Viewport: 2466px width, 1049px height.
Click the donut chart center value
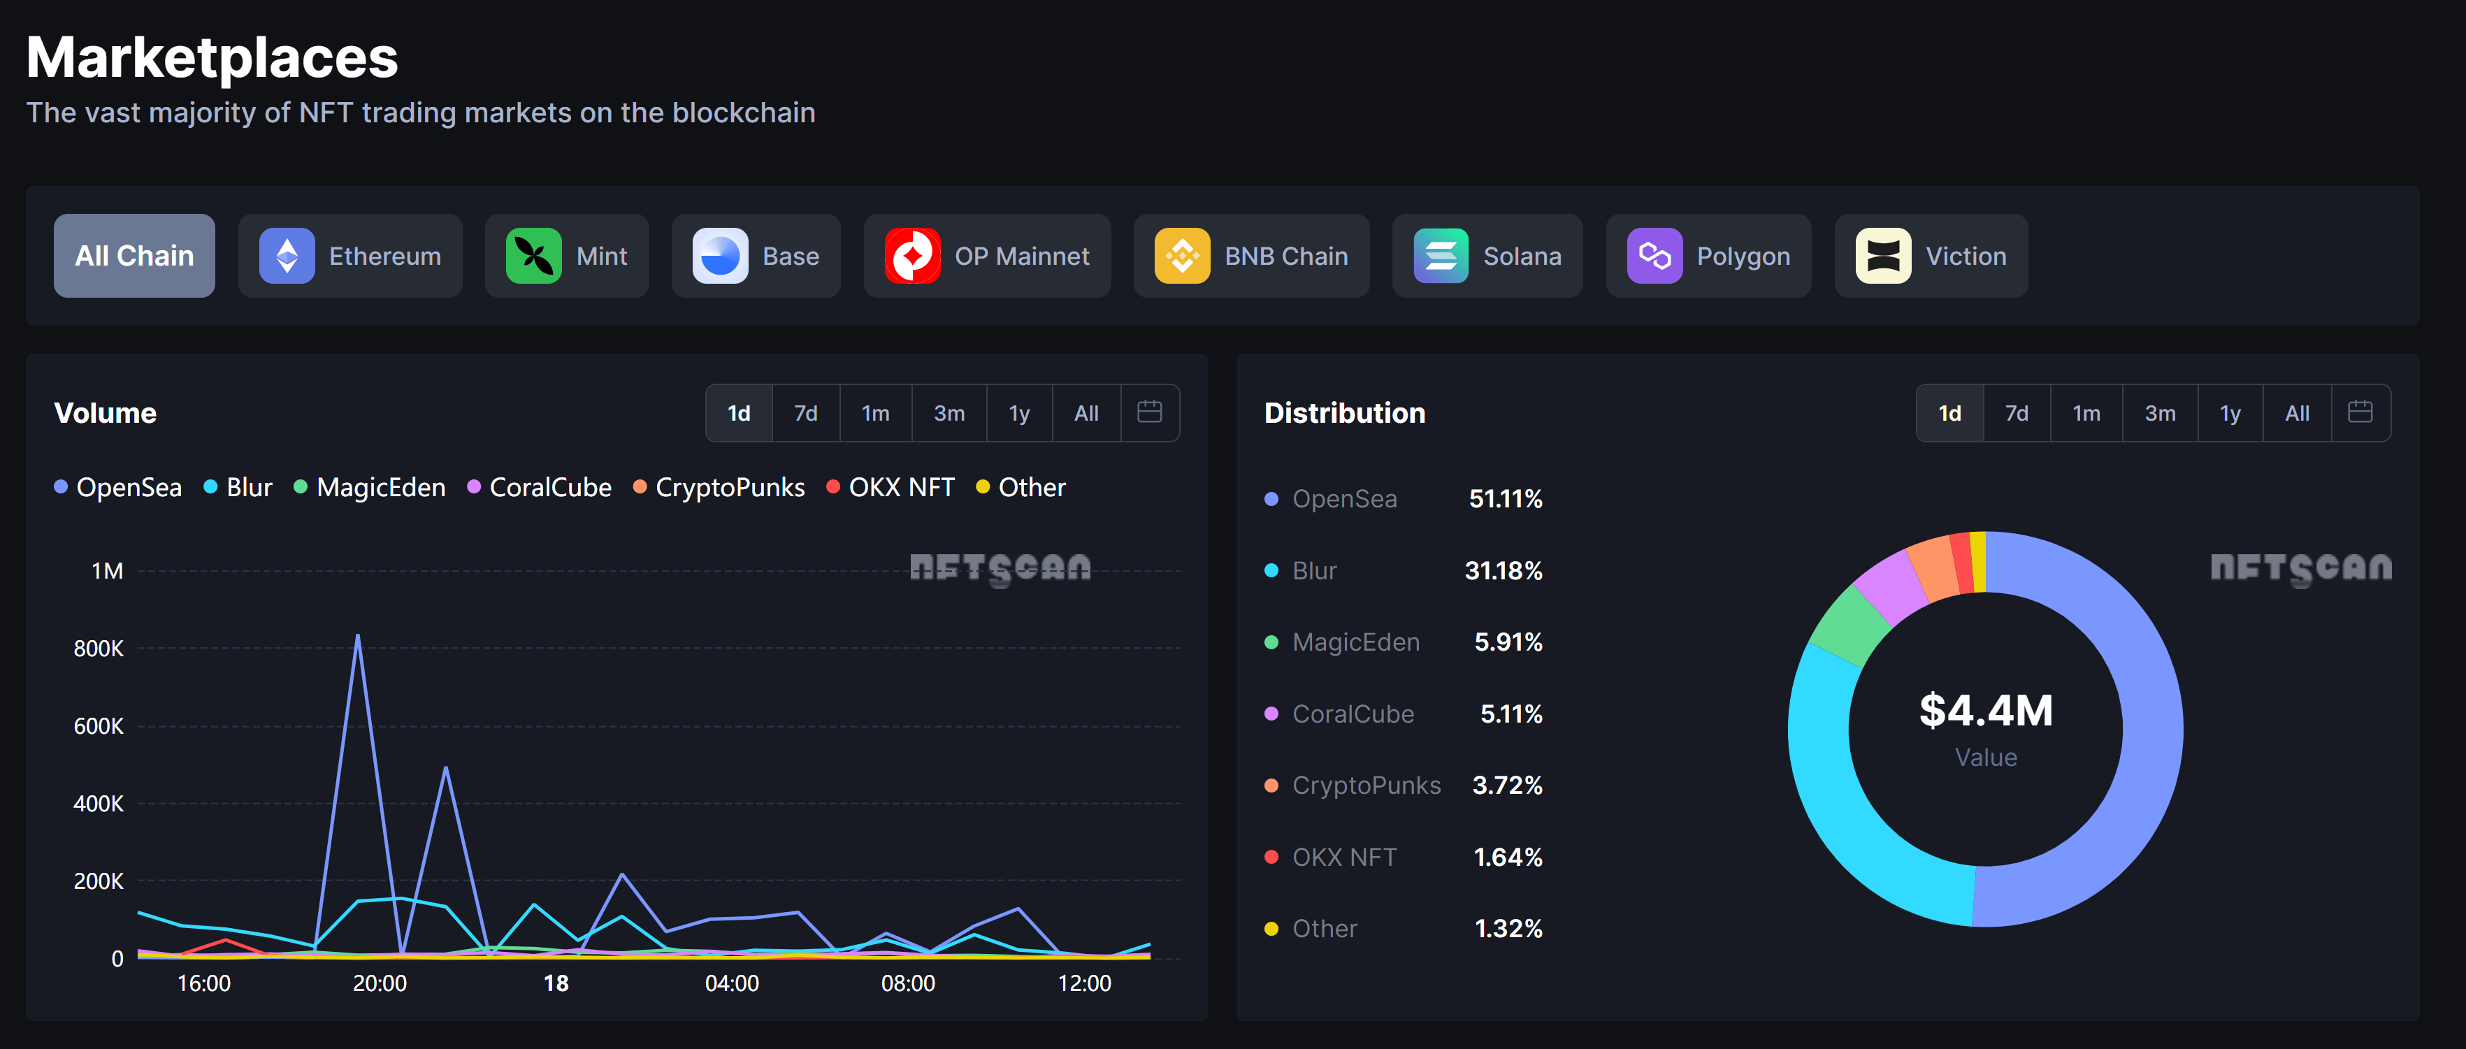pyautogui.click(x=1984, y=710)
